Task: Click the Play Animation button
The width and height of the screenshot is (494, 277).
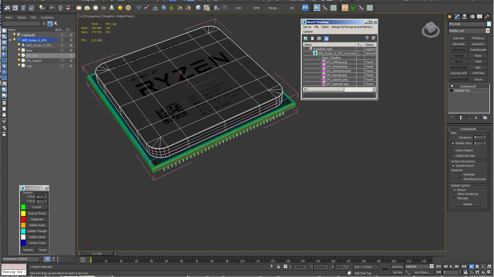Action: pyautogui.click(x=451, y=267)
